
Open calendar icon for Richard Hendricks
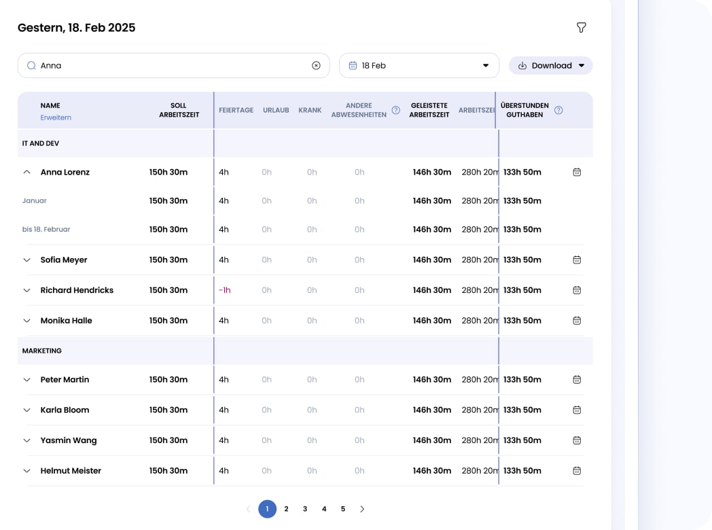[577, 291]
